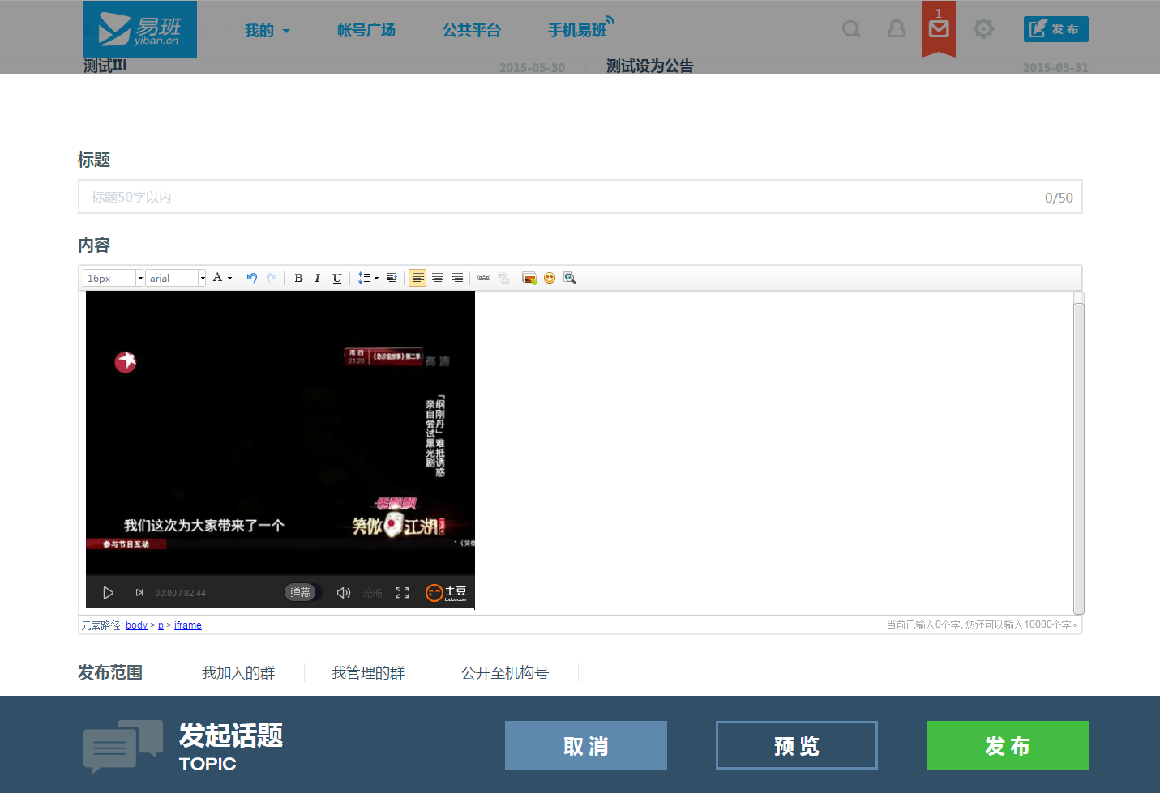Open the 我的 dropdown menu
This screenshot has width=1160, height=793.
click(267, 31)
